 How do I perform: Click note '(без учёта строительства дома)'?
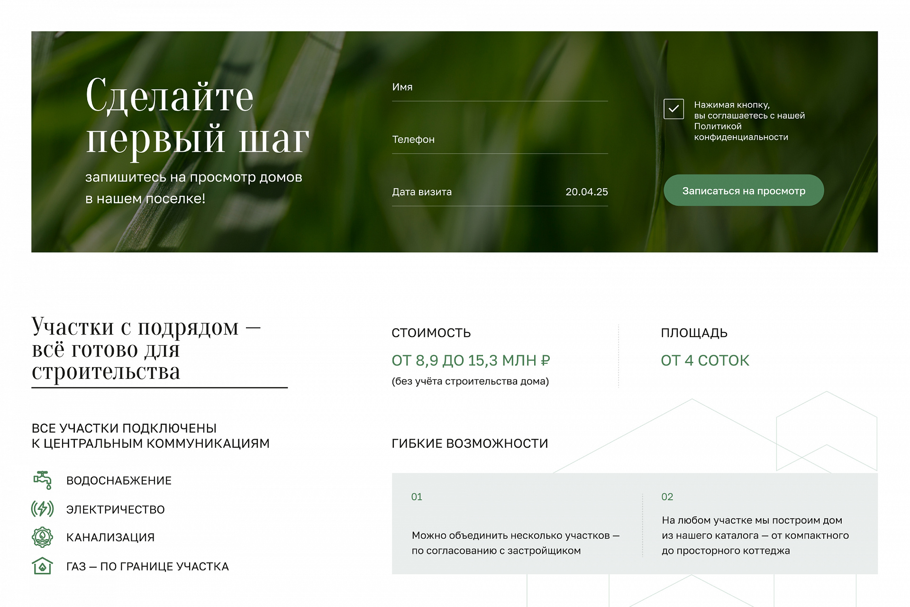point(470,381)
